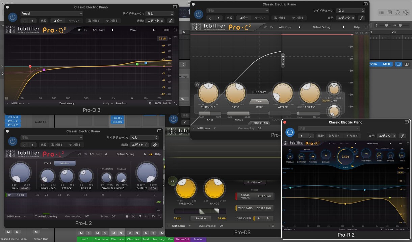
Task: Click the link chain icon in Pro-L 2 header
Action: 155,145
